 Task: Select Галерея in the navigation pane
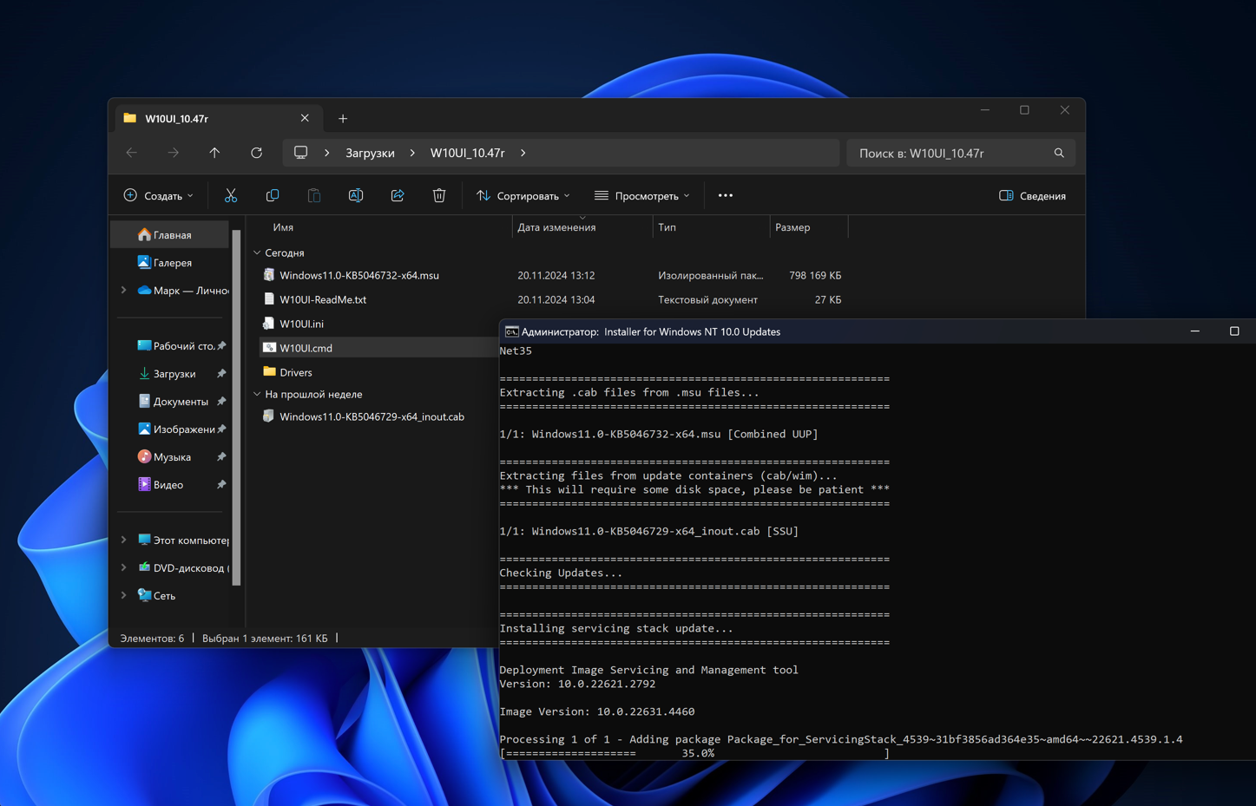[x=172, y=263]
